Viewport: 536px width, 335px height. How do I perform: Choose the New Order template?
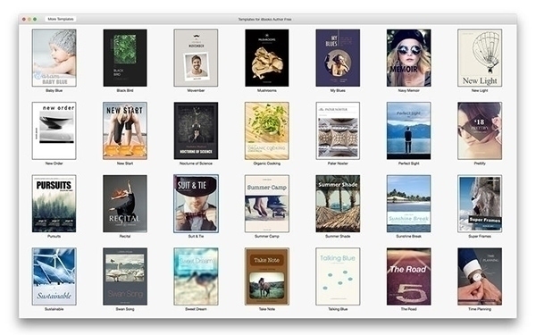click(x=54, y=130)
